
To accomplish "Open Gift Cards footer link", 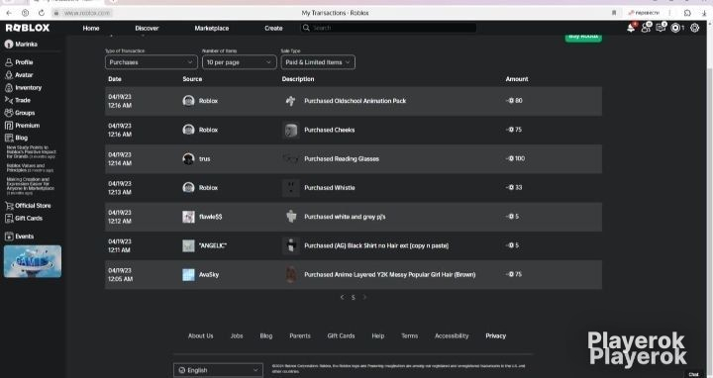I will [x=341, y=335].
